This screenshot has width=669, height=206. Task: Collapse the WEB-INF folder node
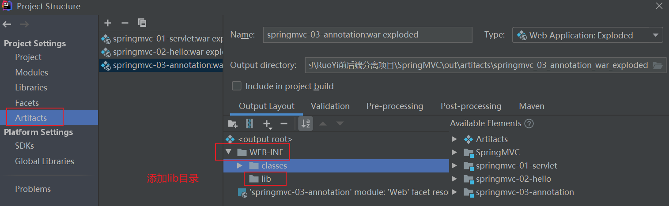pos(228,152)
